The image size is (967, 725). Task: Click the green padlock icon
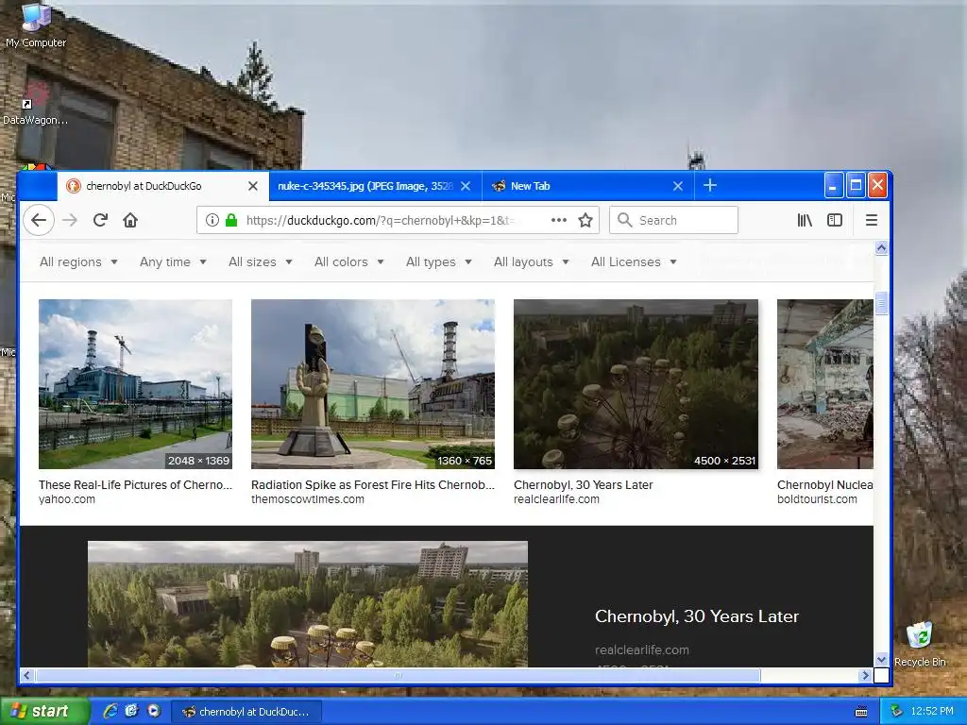pyautogui.click(x=231, y=220)
